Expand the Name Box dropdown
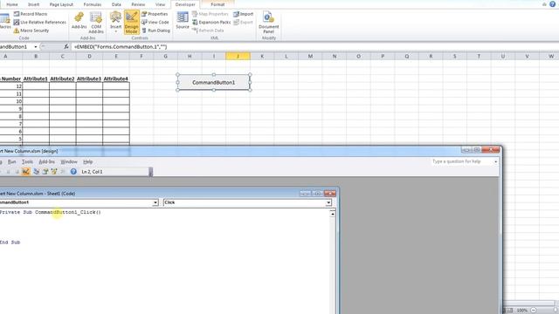This screenshot has width=559, height=314. [x=35, y=46]
